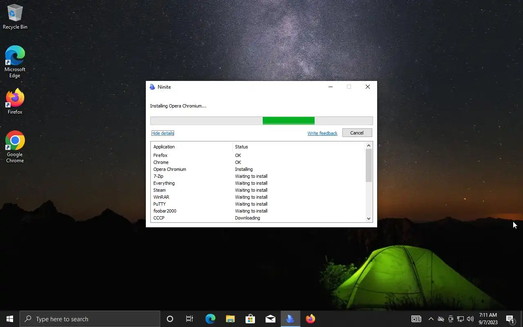Select the Firefox desktop shortcut
The height and width of the screenshot is (327, 523).
point(15,102)
